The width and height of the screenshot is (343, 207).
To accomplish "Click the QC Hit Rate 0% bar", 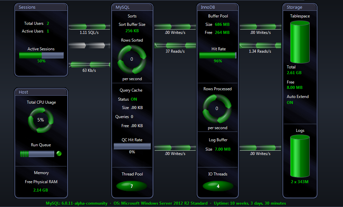I will point(132,146).
